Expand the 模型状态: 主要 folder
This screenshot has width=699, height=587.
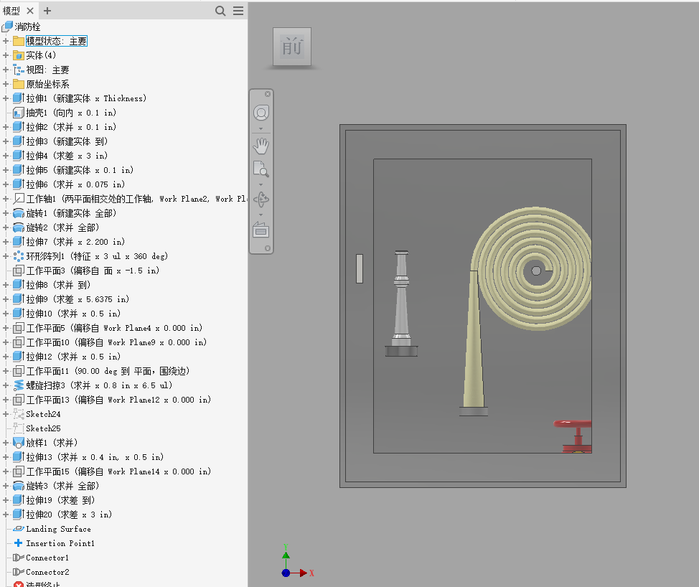[x=6, y=41]
